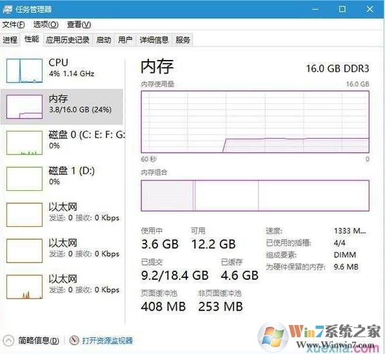385x354 pixels.
Task: Collapse to 简略信息 using the arrow button
Action: point(8,340)
